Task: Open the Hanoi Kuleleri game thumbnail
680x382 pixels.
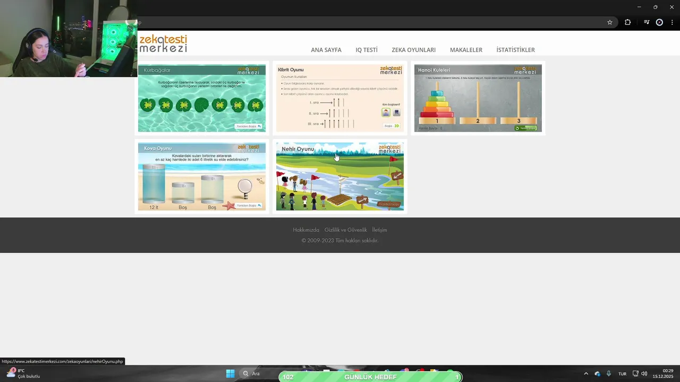Action: click(478, 98)
